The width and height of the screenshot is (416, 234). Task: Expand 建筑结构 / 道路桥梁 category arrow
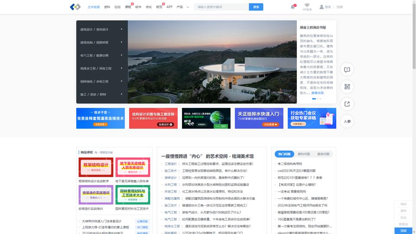coord(121,42)
